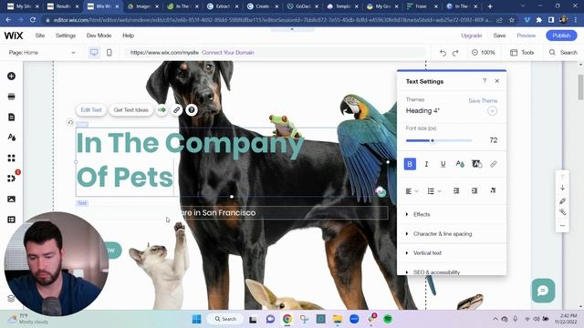Click the taskbar Search box
This screenshot has height=328, width=584.
225,319
